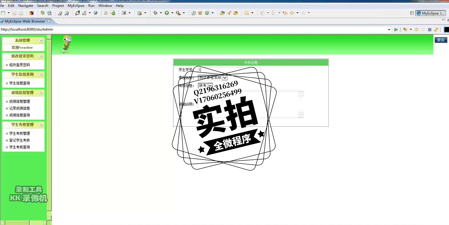Click the server start/stop toolbar icon
Screen dimensions: 449x225
(x=84, y=13)
